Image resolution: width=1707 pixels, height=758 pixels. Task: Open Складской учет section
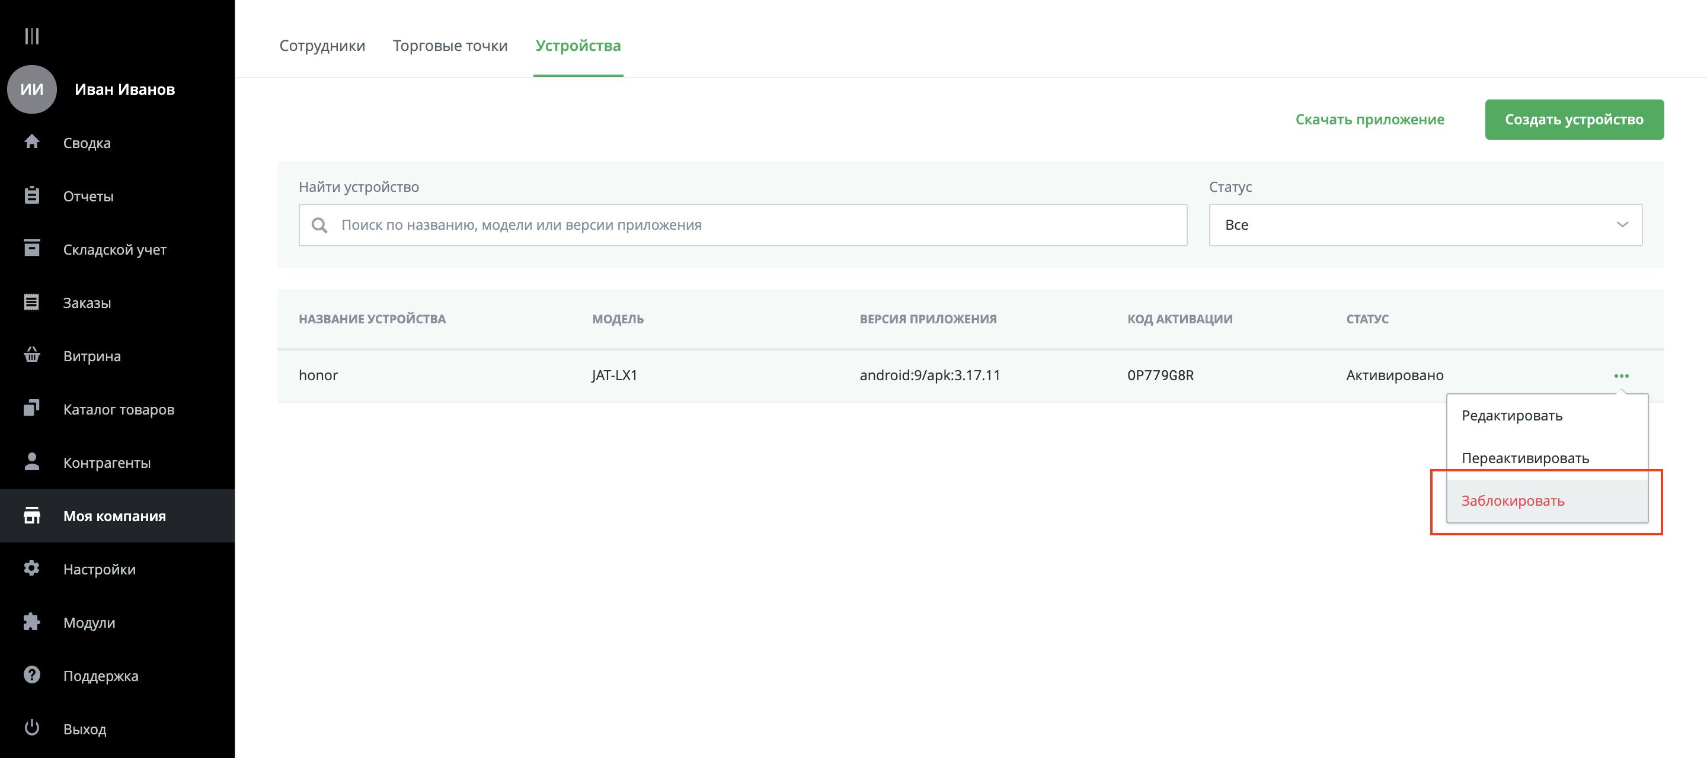(x=117, y=249)
